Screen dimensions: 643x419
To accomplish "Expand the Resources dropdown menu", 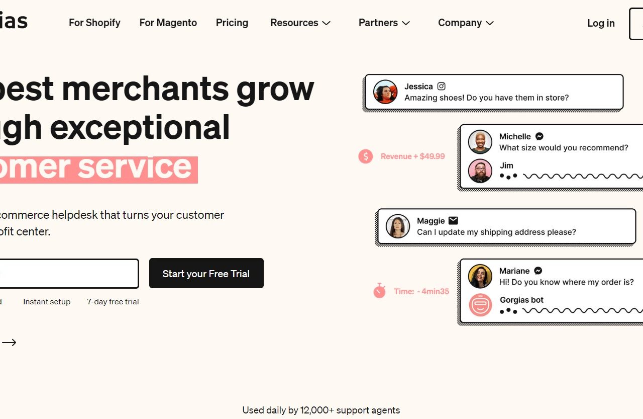I will coord(300,23).
